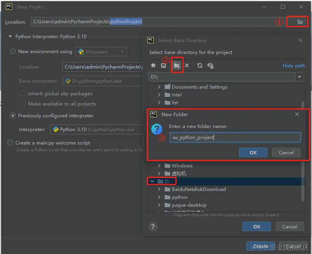Click the new folder toolbar icon

click(x=177, y=65)
